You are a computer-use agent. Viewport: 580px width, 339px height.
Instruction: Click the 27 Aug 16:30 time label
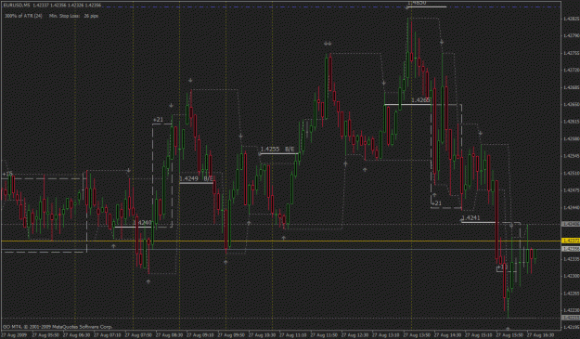541,335
